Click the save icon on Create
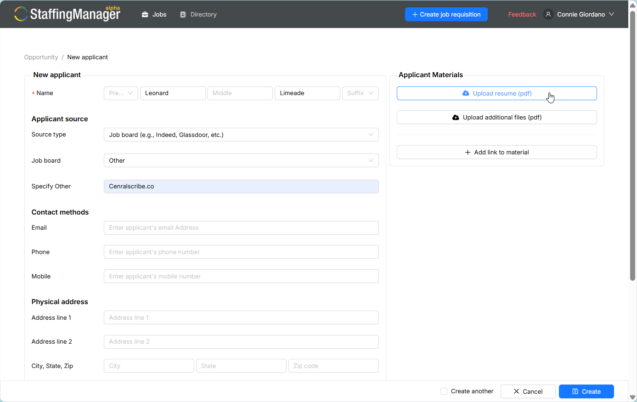The width and height of the screenshot is (637, 402). point(575,391)
